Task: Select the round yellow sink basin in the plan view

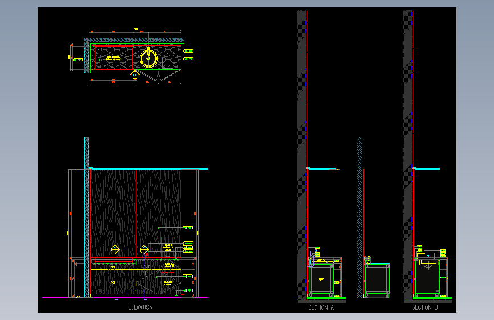Action: 149,59
